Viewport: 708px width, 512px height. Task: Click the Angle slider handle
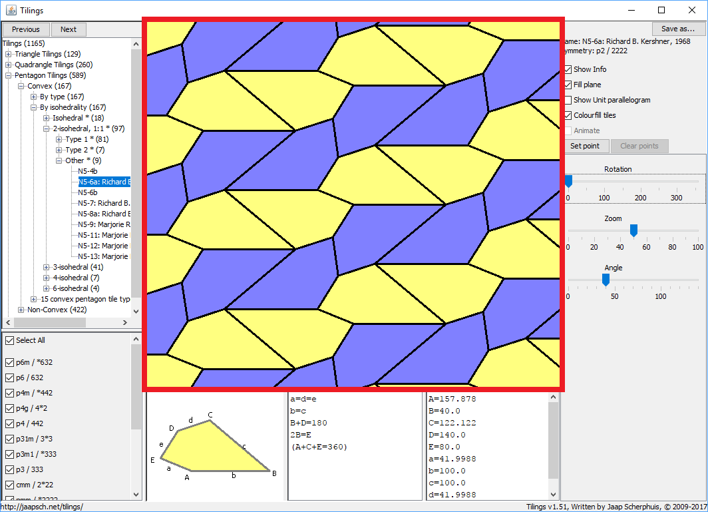pyautogui.click(x=606, y=280)
